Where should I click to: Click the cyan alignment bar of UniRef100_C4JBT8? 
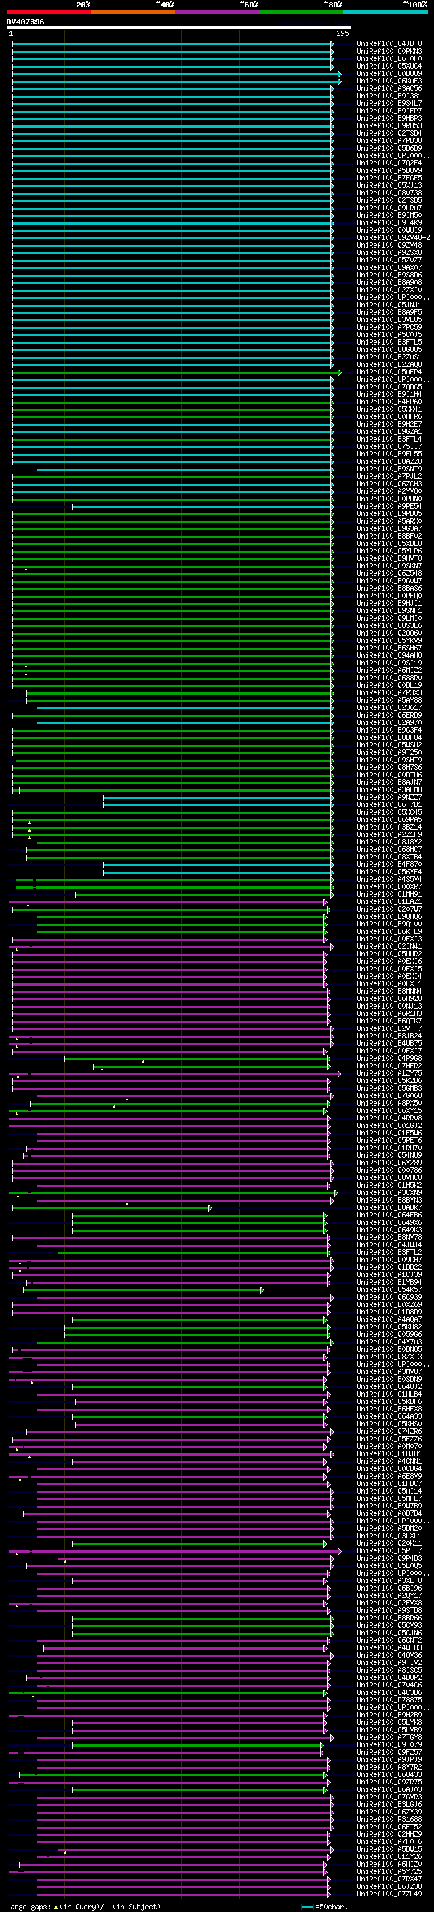pyautogui.click(x=173, y=44)
